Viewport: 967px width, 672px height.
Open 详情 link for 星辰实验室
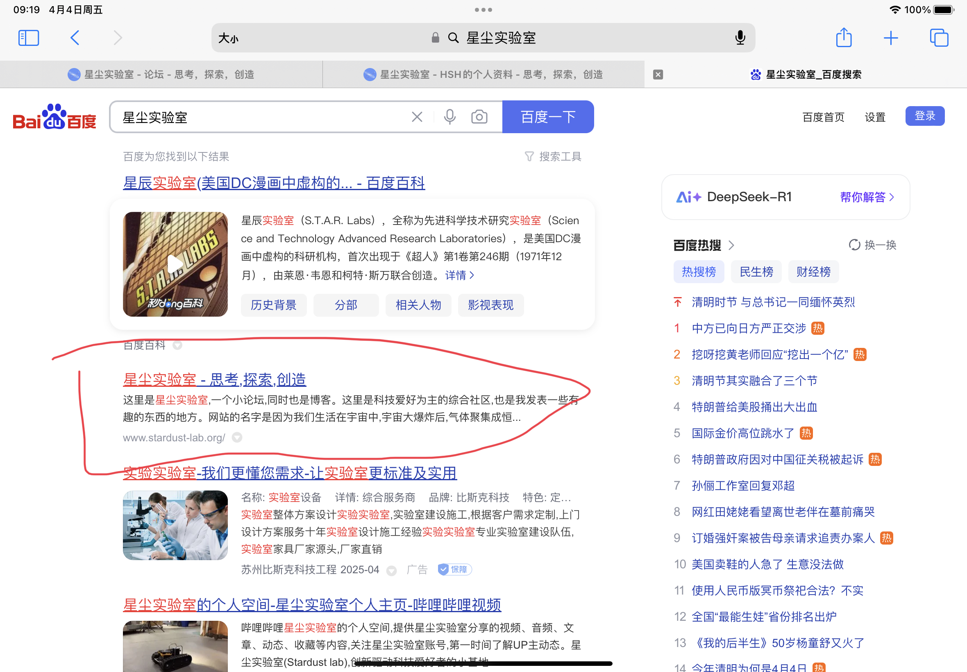[460, 275]
